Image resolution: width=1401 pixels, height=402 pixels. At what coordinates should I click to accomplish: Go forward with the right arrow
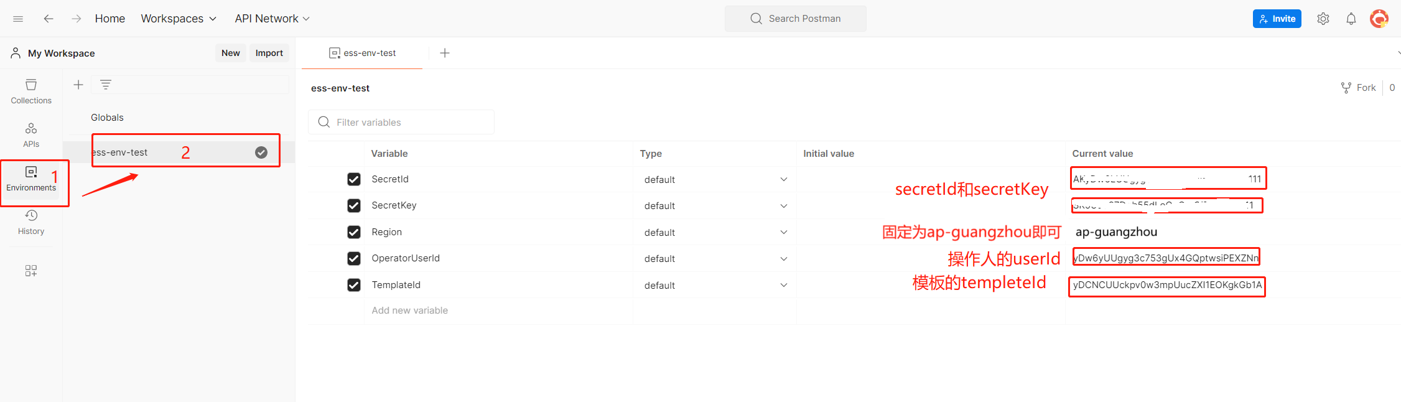coord(76,19)
